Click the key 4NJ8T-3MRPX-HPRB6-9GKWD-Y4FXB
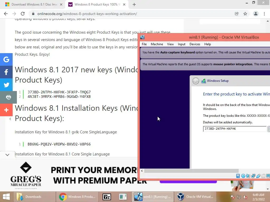This screenshot has height=202, width=270. 59,97
